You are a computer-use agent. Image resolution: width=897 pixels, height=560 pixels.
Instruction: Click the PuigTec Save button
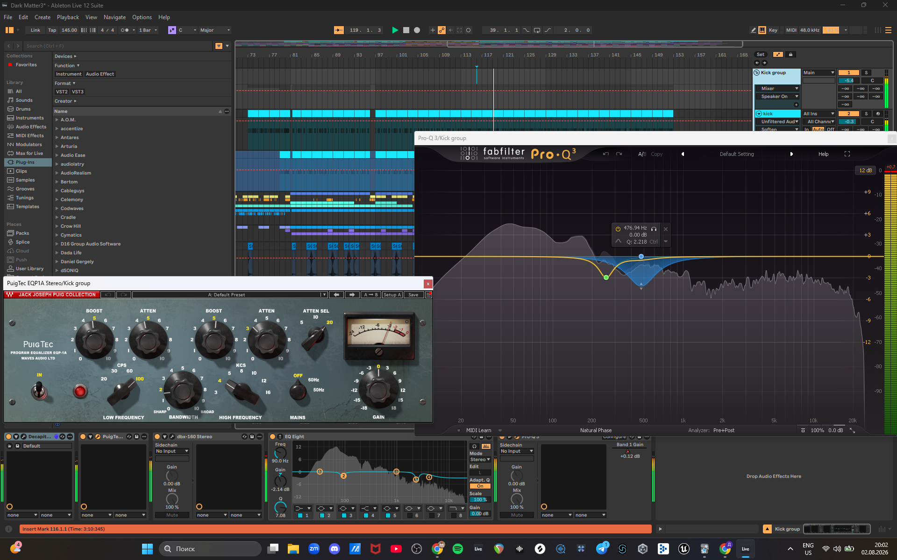(x=413, y=295)
